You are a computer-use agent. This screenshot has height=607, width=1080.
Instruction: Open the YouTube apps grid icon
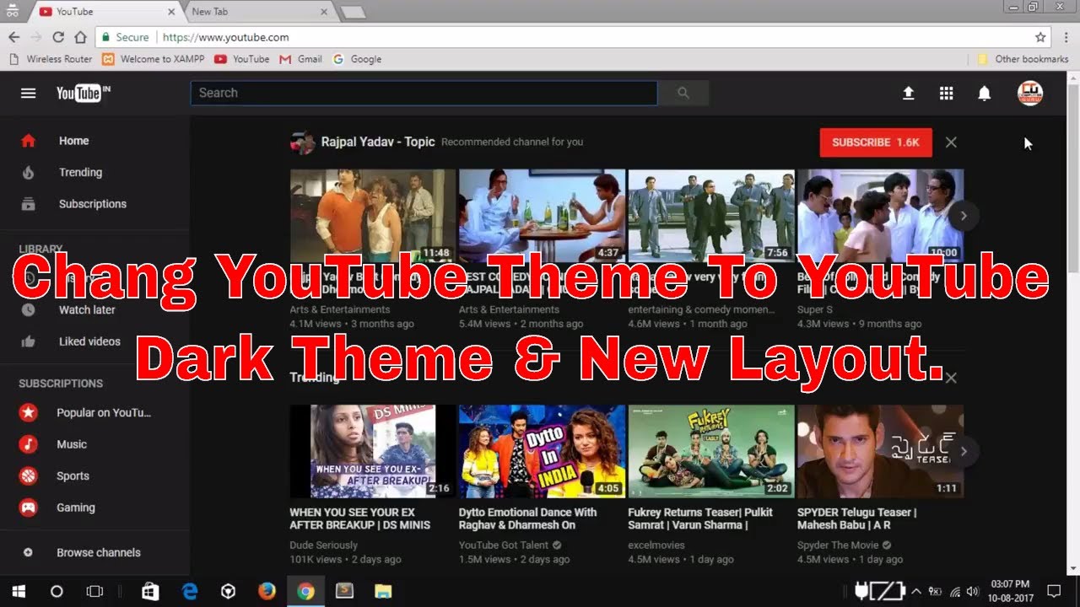click(947, 94)
